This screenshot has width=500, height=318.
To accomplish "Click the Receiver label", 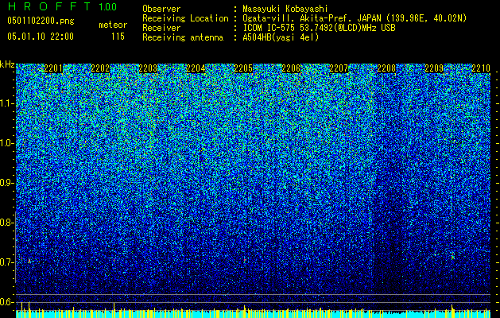I will (x=161, y=28).
